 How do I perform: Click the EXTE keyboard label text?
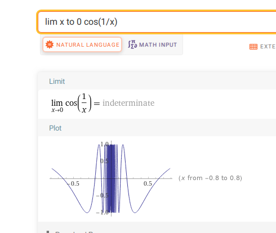tap(268, 47)
